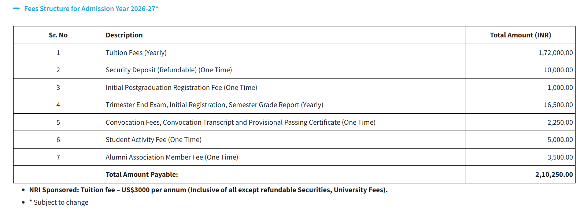This screenshot has width=577, height=212.
Task: Select the Alumni Association Member Fee description
Action: [172, 157]
